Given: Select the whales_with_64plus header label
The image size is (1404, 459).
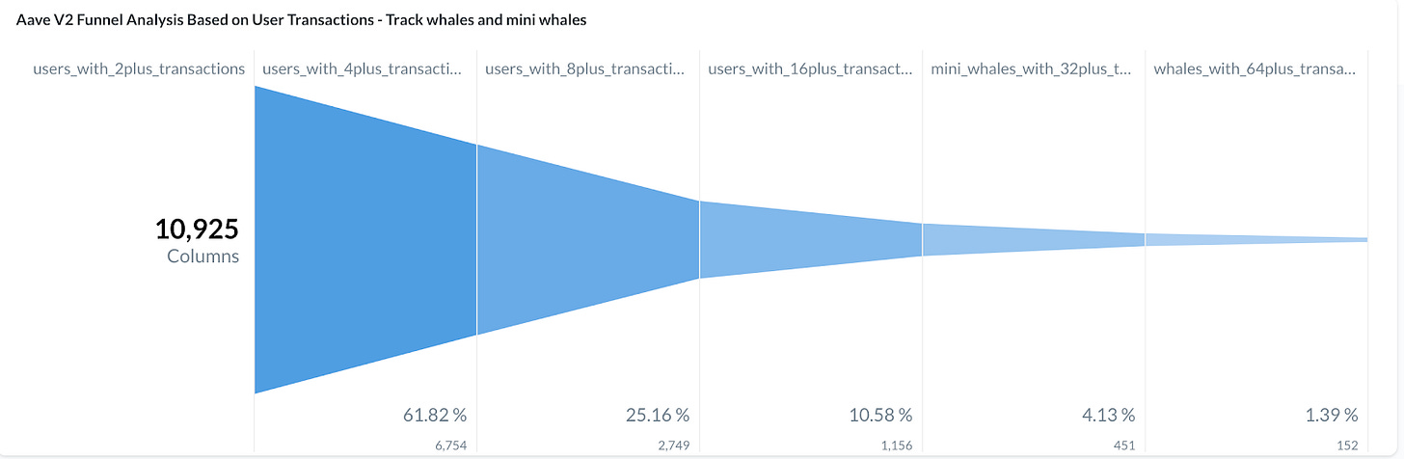Looking at the screenshot, I should tap(1255, 68).
